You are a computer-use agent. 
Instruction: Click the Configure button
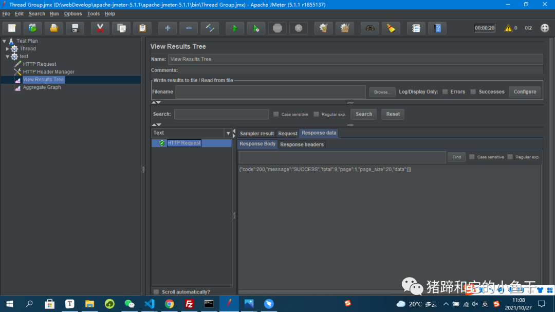[x=525, y=91]
